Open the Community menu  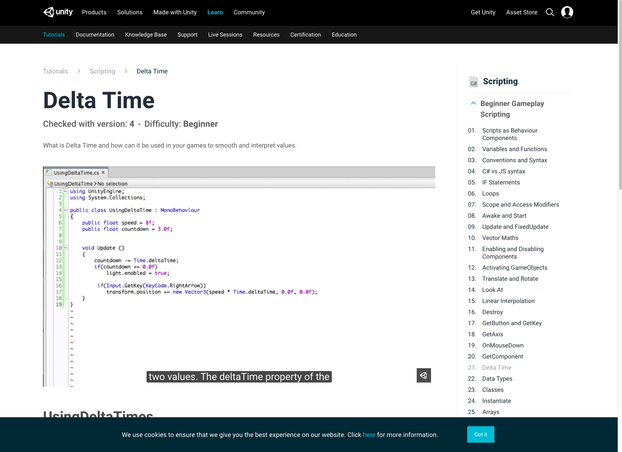249,12
